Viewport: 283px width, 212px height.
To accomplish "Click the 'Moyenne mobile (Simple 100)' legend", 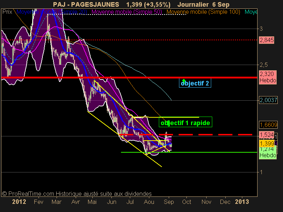I will coord(203,12).
